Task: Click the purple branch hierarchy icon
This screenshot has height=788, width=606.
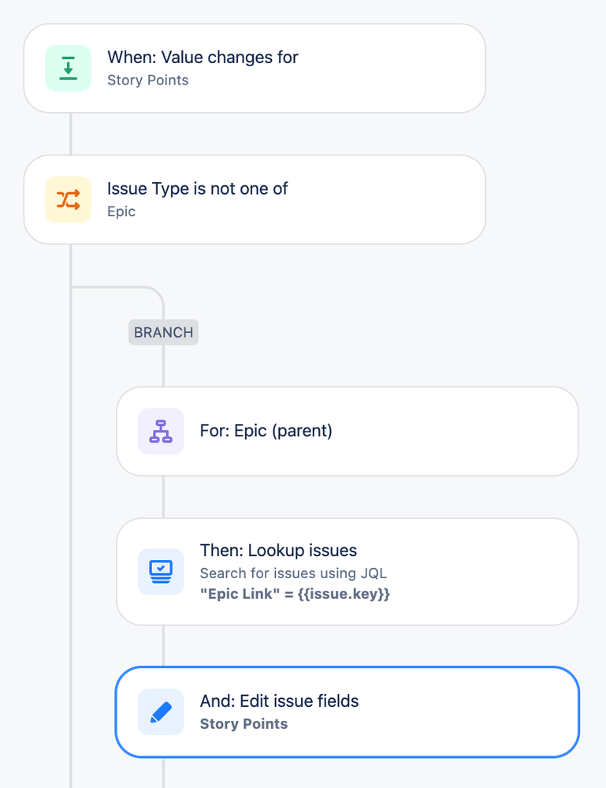Action: tap(161, 431)
